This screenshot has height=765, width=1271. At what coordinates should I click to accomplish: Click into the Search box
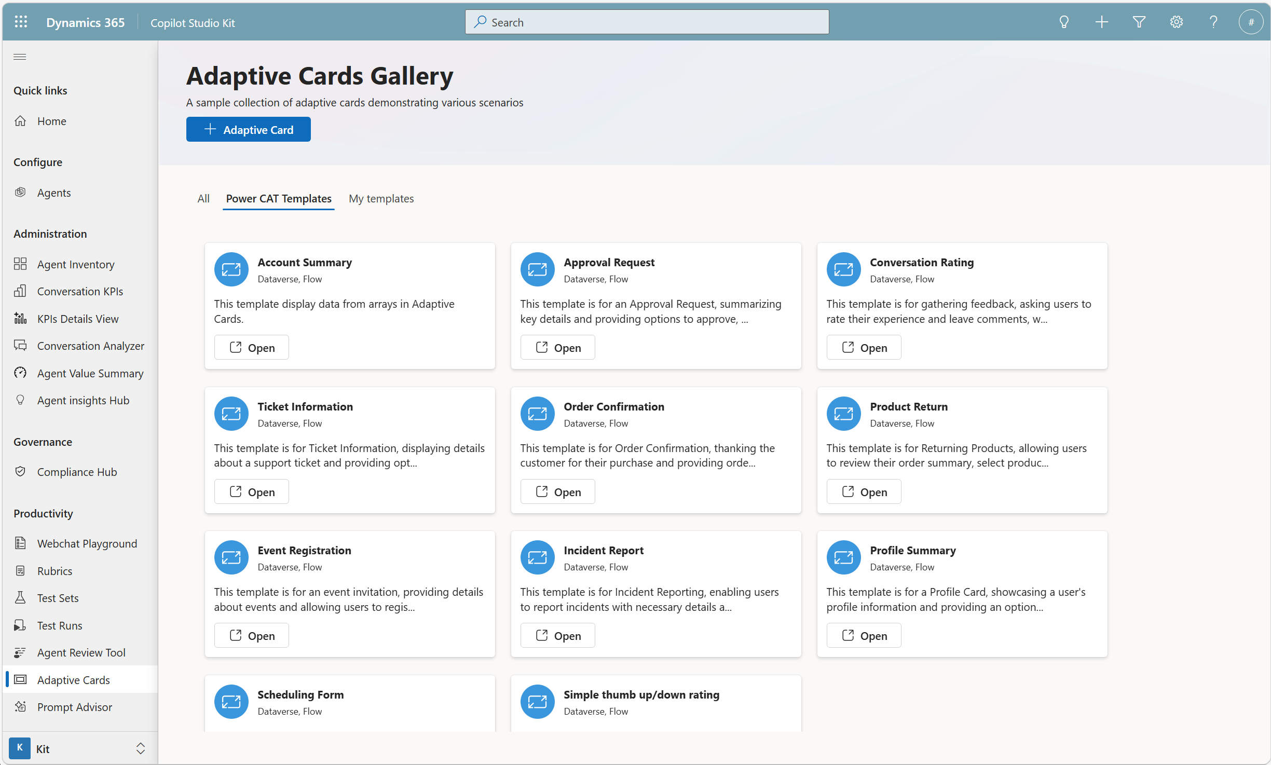point(647,22)
